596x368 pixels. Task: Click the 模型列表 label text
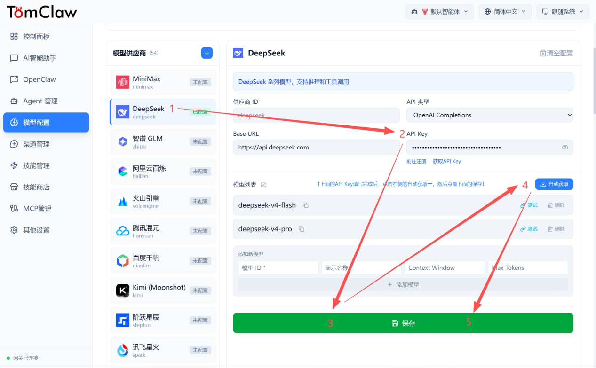tap(245, 185)
